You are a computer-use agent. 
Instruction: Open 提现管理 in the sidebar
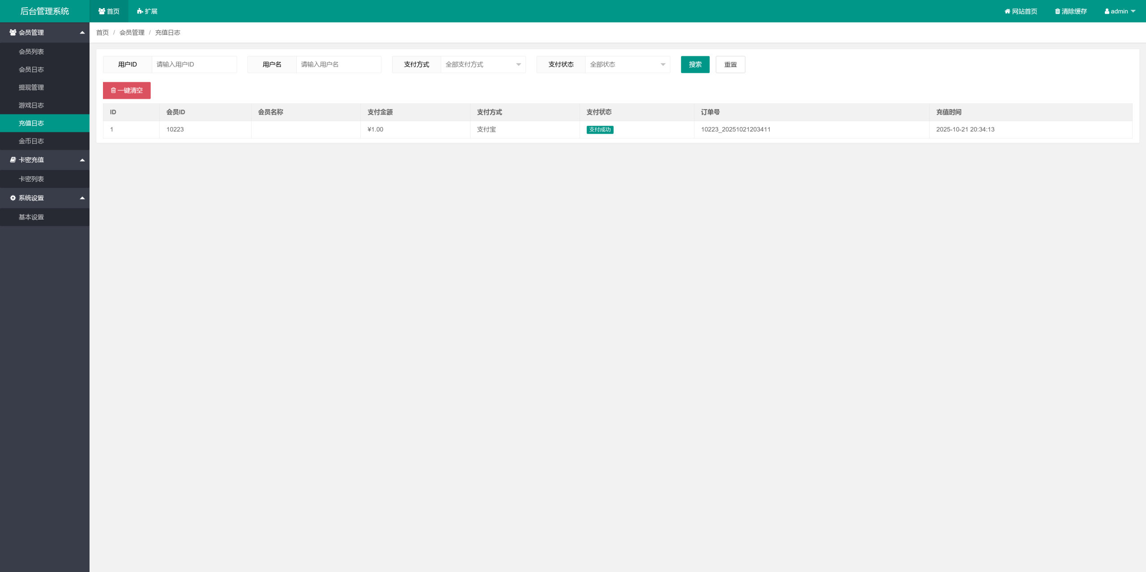pos(31,88)
